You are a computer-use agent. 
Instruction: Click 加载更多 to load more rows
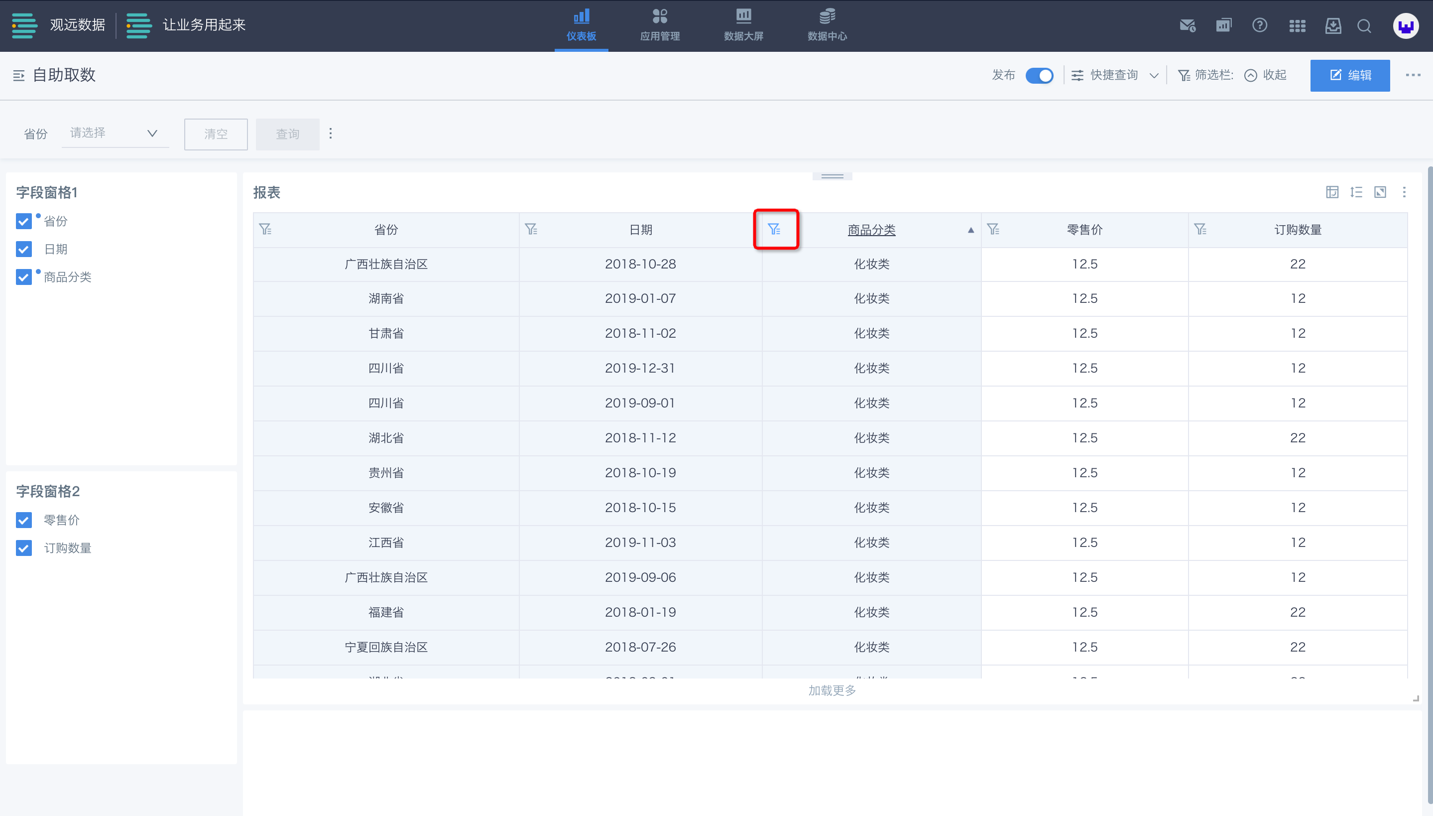coord(832,690)
